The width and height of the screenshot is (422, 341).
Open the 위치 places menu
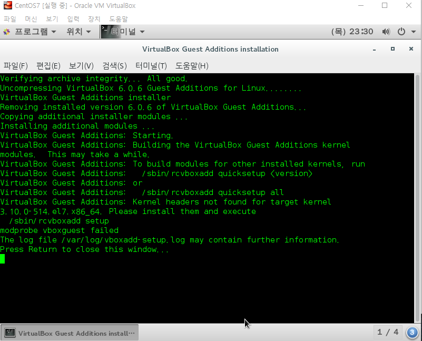[78, 32]
